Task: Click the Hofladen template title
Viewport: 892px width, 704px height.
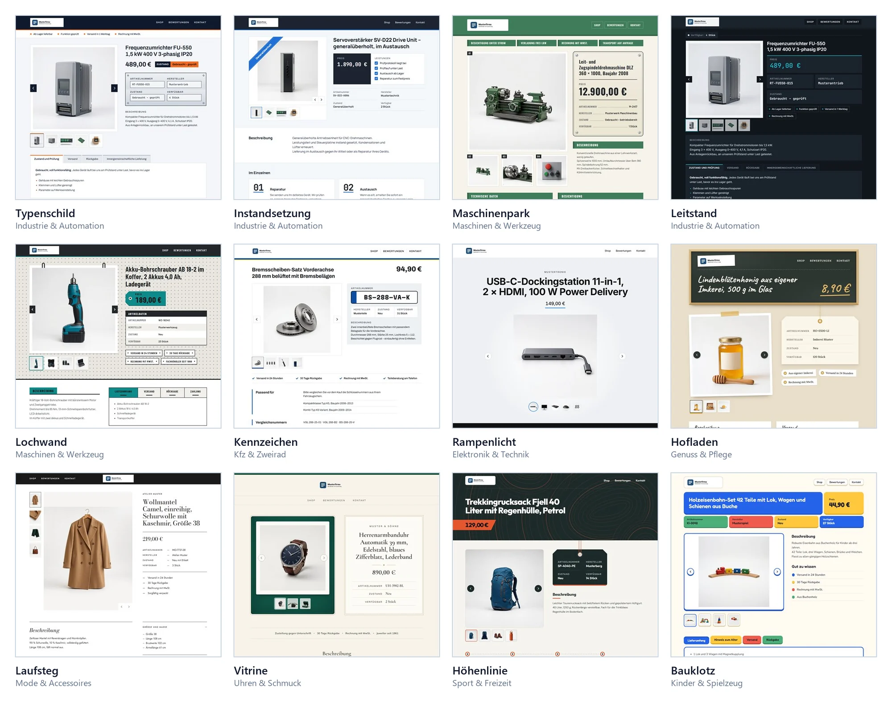Action: tap(694, 442)
